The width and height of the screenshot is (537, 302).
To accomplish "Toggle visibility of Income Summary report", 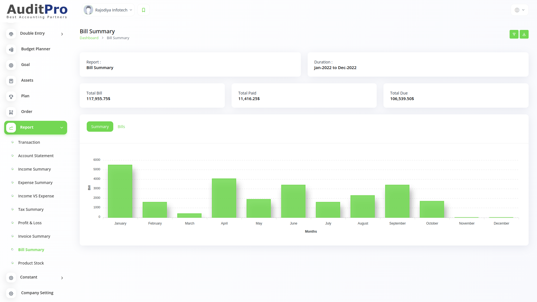I will point(34,169).
